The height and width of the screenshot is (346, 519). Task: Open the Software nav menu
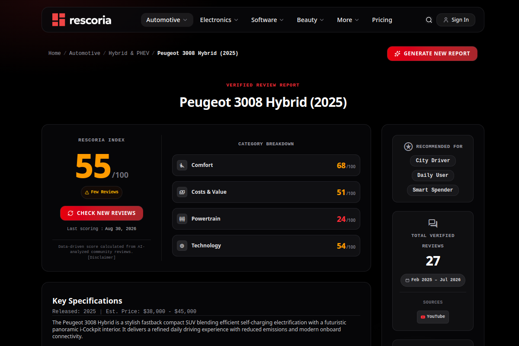coord(267,20)
